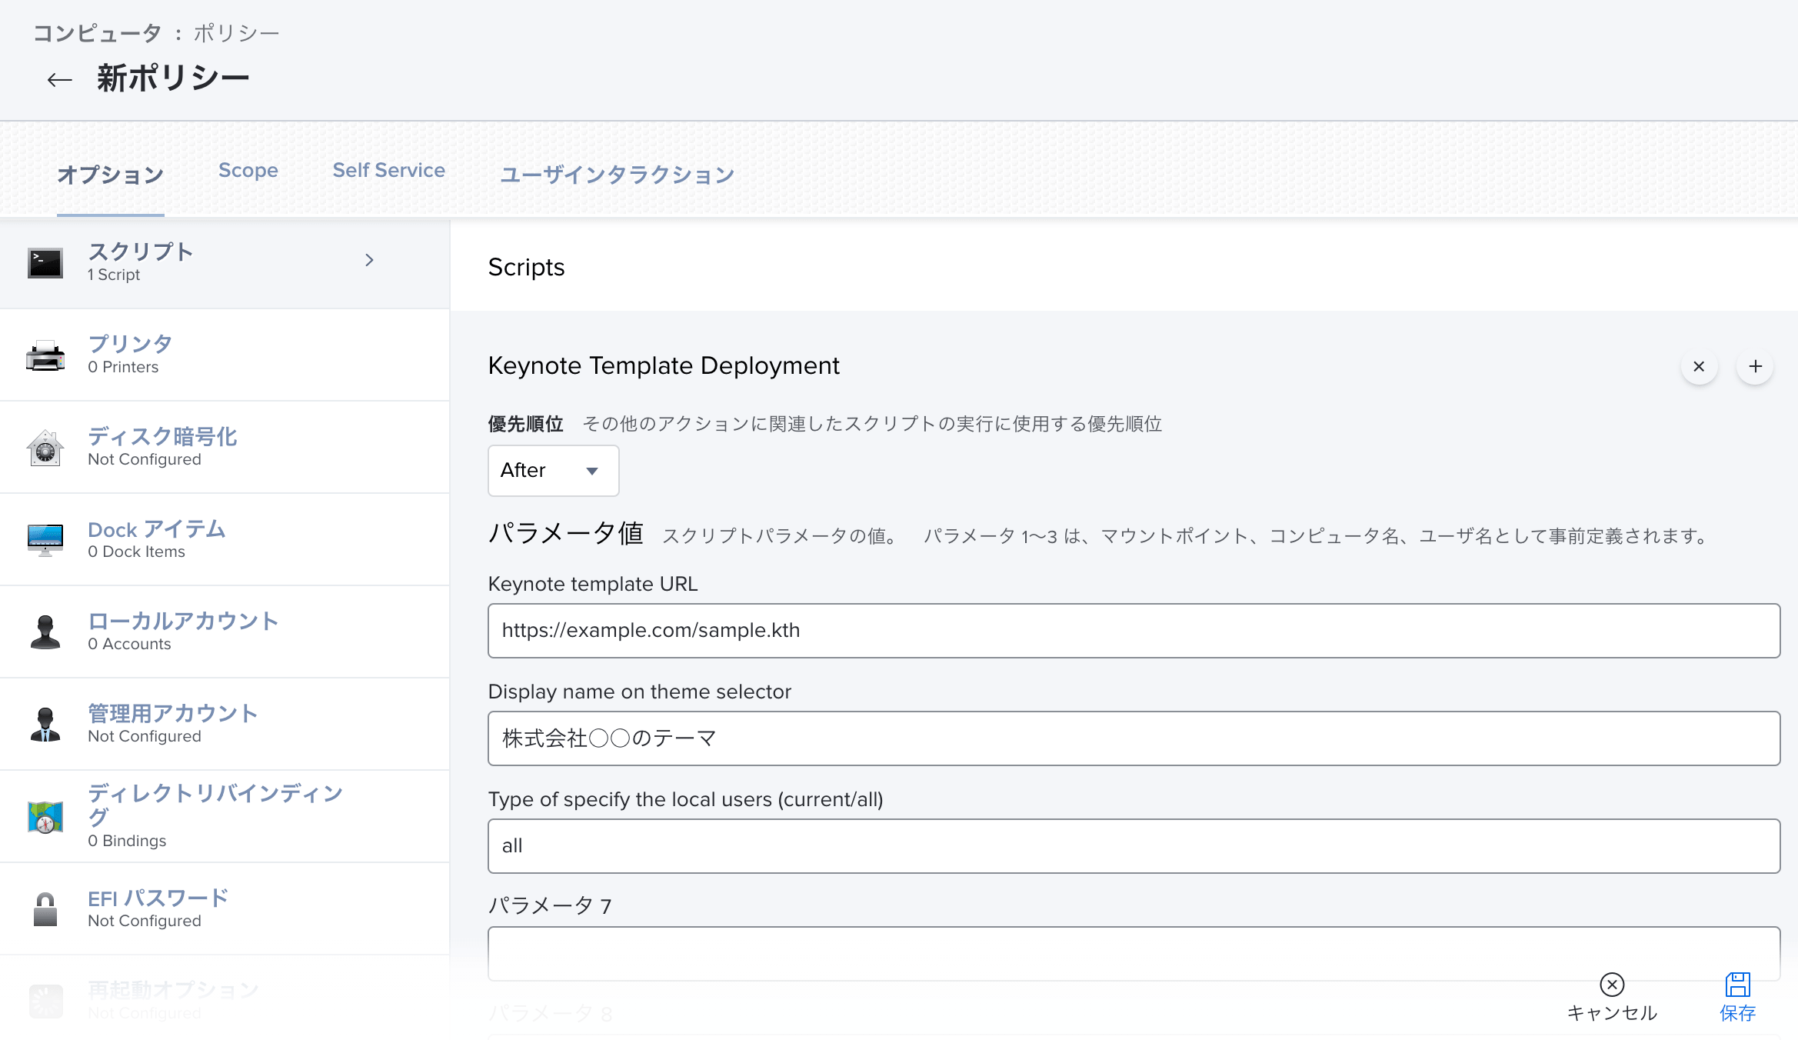Image resolution: width=1798 pixels, height=1040 pixels.
Task: Open the ローカルアカウント payload
Action: click(225, 632)
